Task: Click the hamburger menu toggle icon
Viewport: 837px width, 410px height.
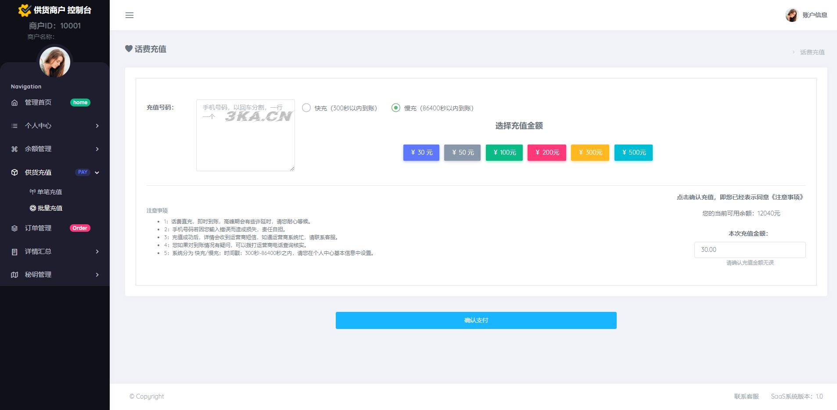Action: click(x=129, y=15)
